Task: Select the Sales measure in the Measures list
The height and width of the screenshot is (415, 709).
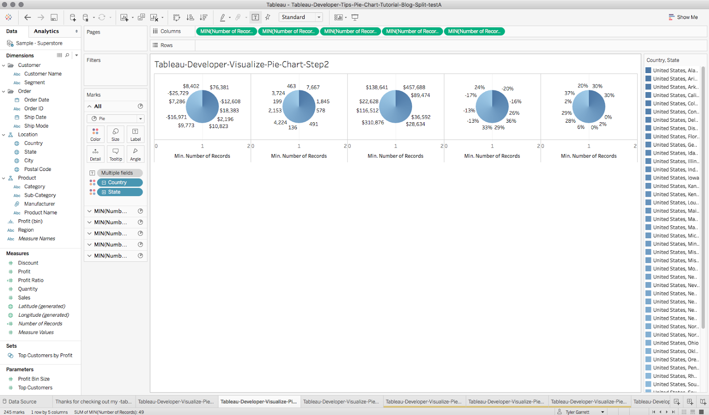Action: [x=24, y=297]
